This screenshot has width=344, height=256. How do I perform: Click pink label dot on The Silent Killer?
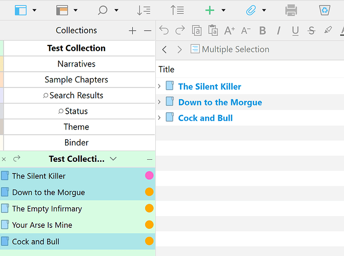[149, 176]
